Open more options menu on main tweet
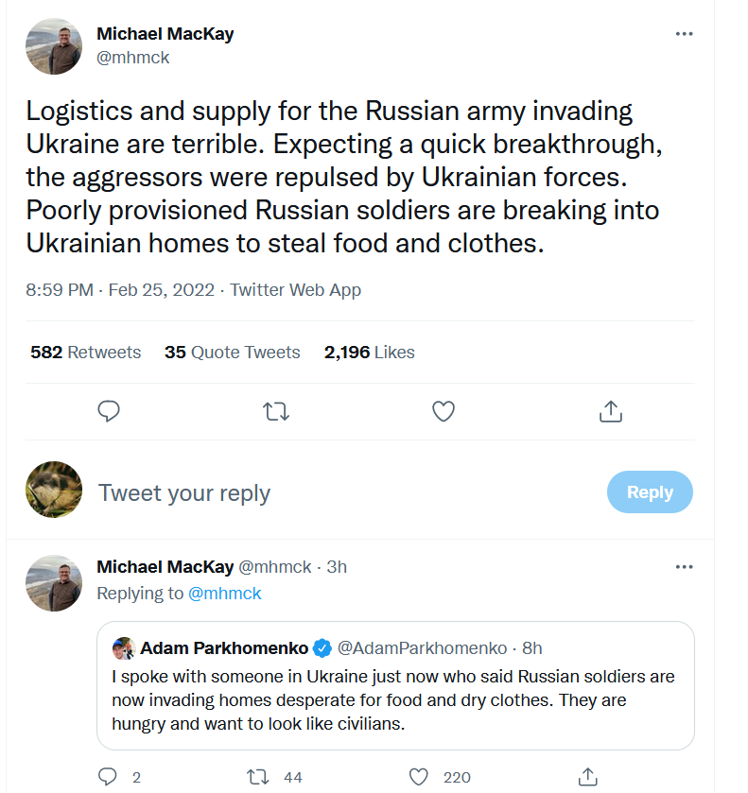 point(684,34)
